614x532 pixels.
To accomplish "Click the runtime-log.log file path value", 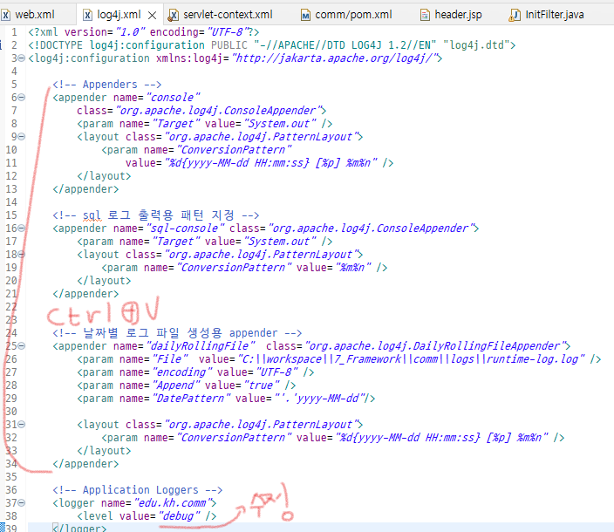I will (x=411, y=359).
